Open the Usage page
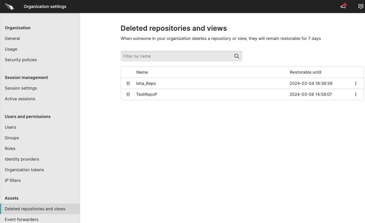The image size is (365, 223). pos(11,49)
